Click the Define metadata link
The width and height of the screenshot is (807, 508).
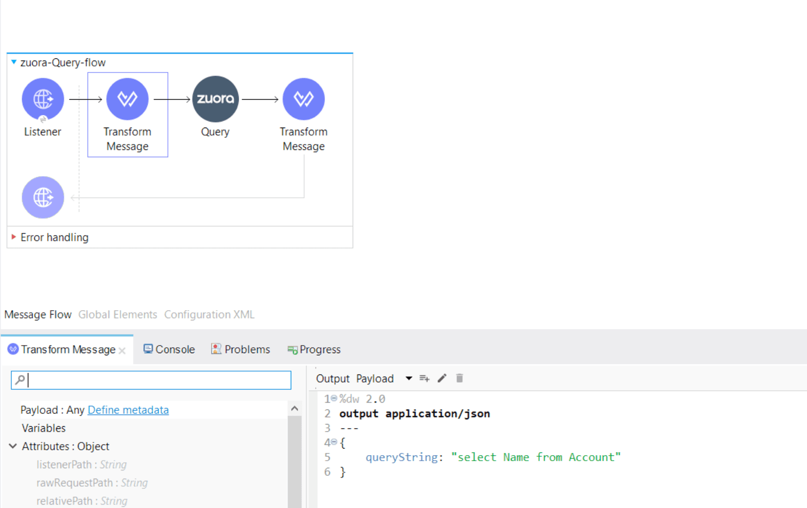[x=128, y=410]
